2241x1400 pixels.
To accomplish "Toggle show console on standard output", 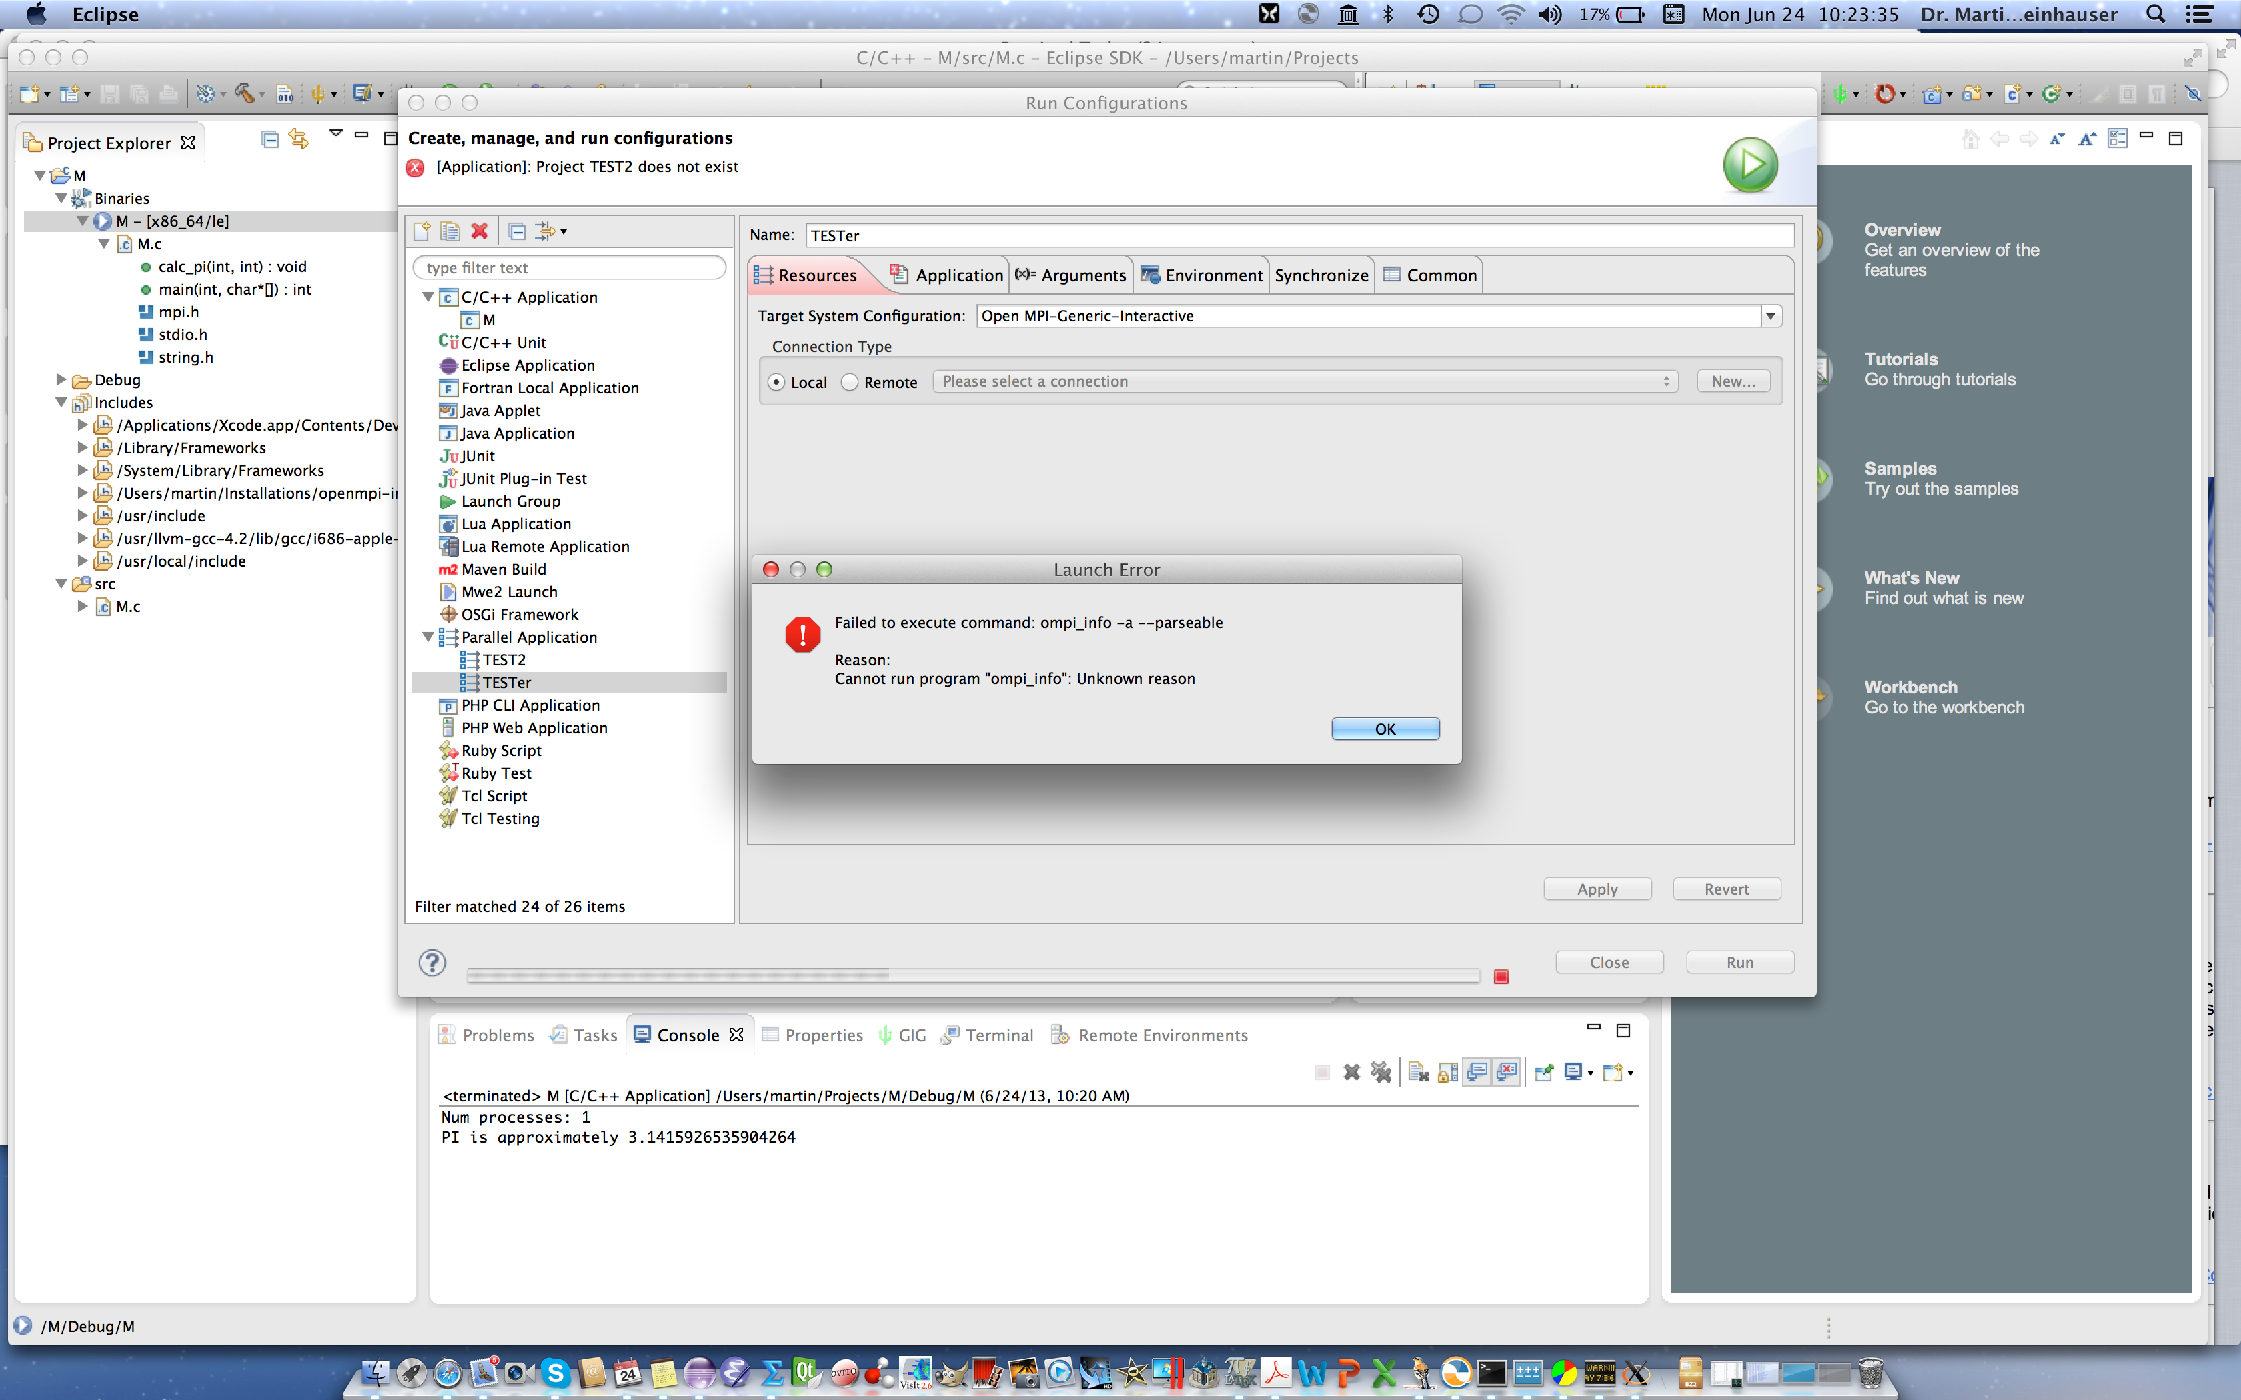I will (x=1477, y=1072).
